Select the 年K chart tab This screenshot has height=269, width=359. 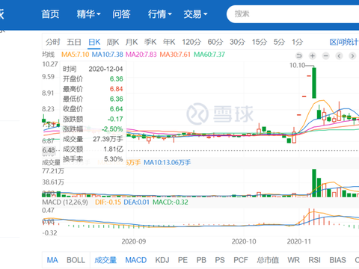(169, 42)
